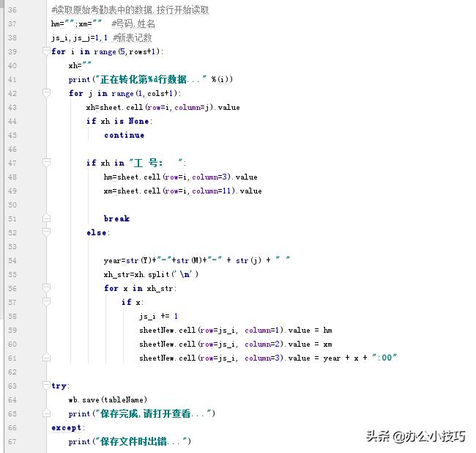Viewport: 476px width, 453px height.
Task: Click the fold end marker on line 51
Action: click(46, 218)
